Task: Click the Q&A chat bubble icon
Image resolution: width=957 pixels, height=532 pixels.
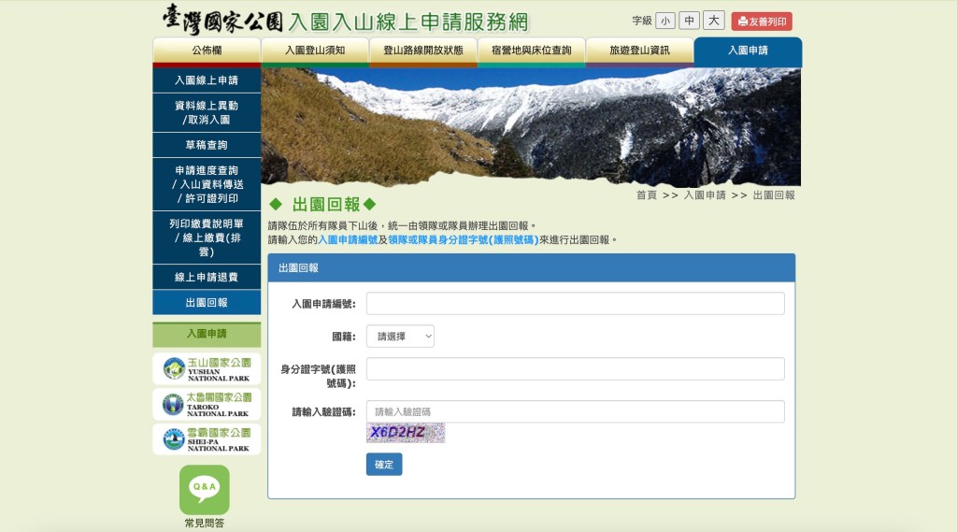Action: 204,489
